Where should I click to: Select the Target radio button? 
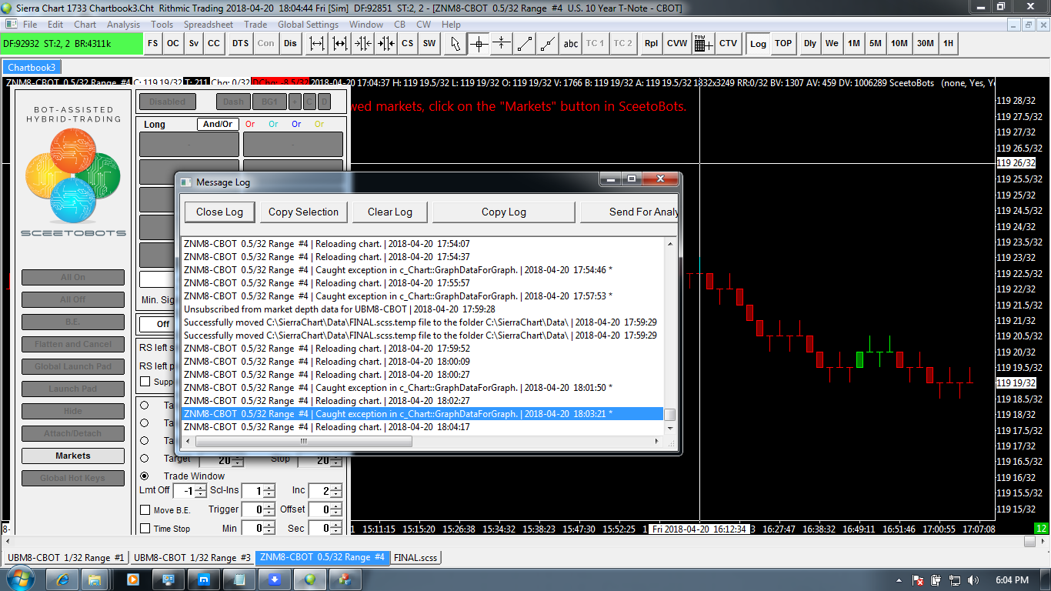pos(144,459)
